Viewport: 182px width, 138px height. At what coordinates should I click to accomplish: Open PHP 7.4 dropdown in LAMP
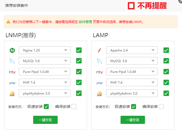coord(132,82)
